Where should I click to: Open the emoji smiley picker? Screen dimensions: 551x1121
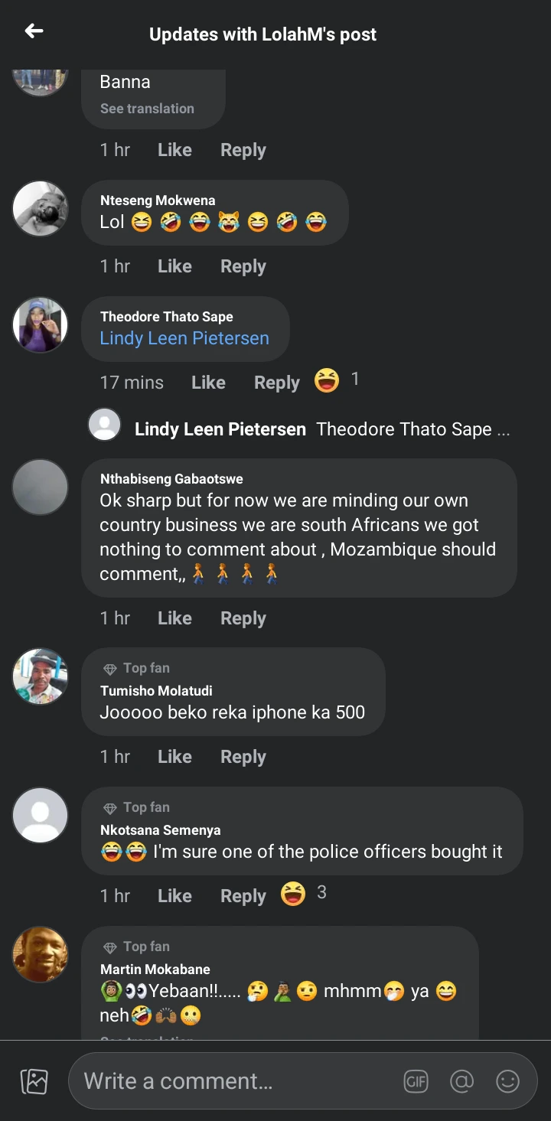(x=507, y=1081)
